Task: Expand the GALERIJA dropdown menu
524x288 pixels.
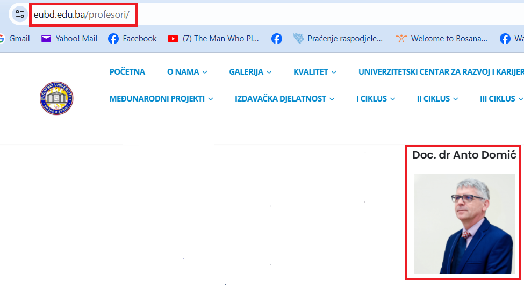Action: click(250, 72)
